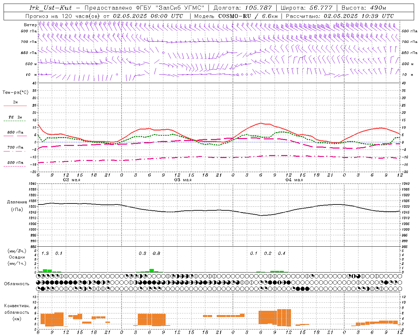Click the latitude value Широта: 56.777

[306, 8]
